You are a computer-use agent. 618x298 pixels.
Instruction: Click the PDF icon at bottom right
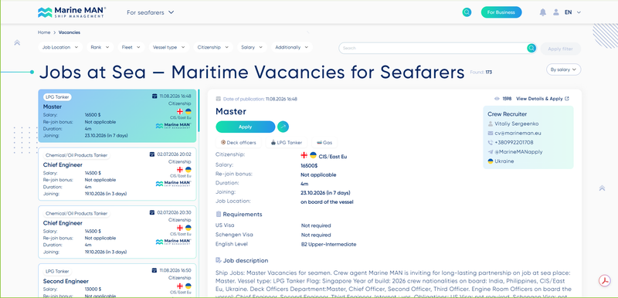604,281
